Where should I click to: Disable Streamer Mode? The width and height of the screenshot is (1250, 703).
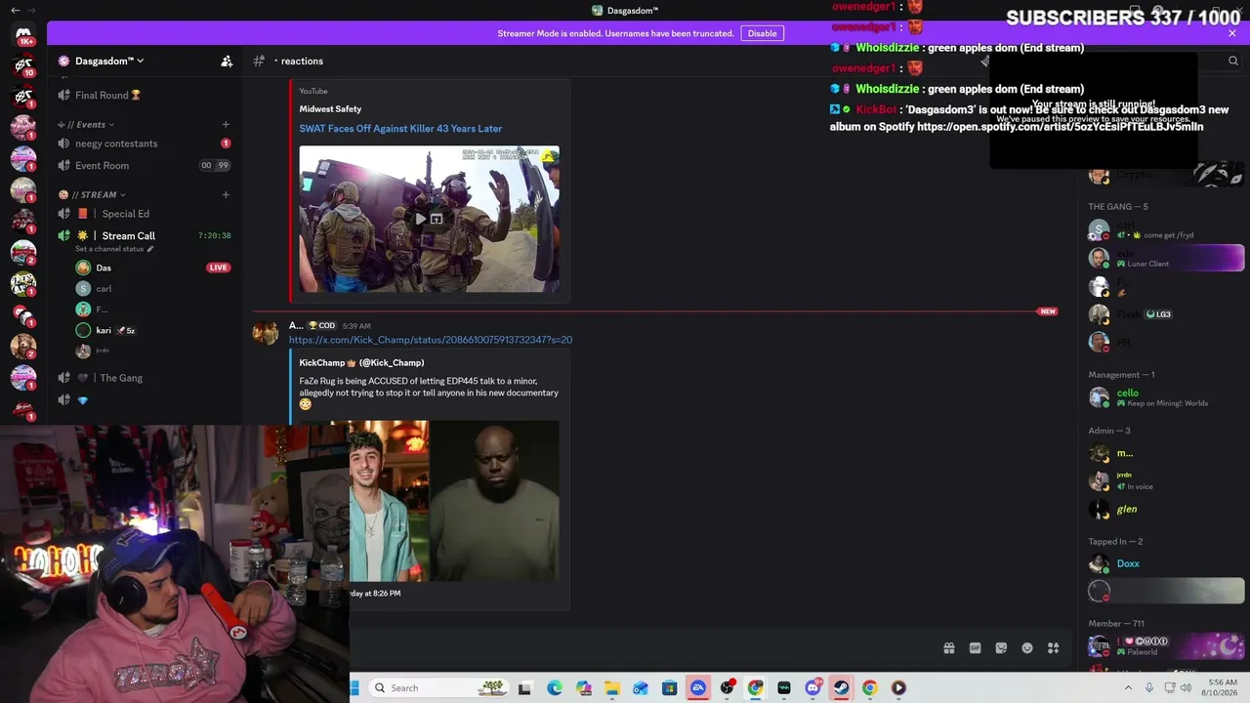point(762,33)
